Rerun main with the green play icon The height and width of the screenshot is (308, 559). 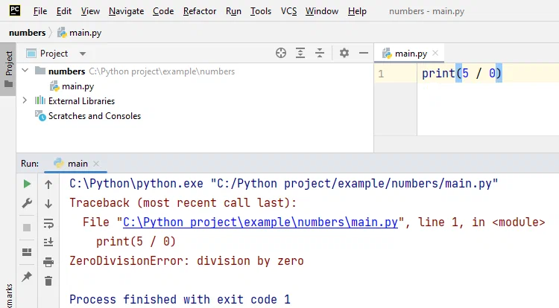[x=27, y=184]
